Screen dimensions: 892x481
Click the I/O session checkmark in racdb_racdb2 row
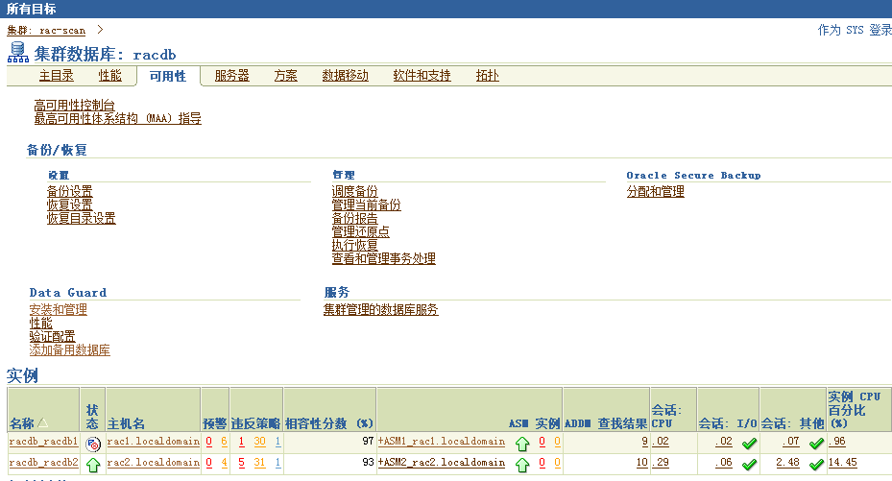749,465
